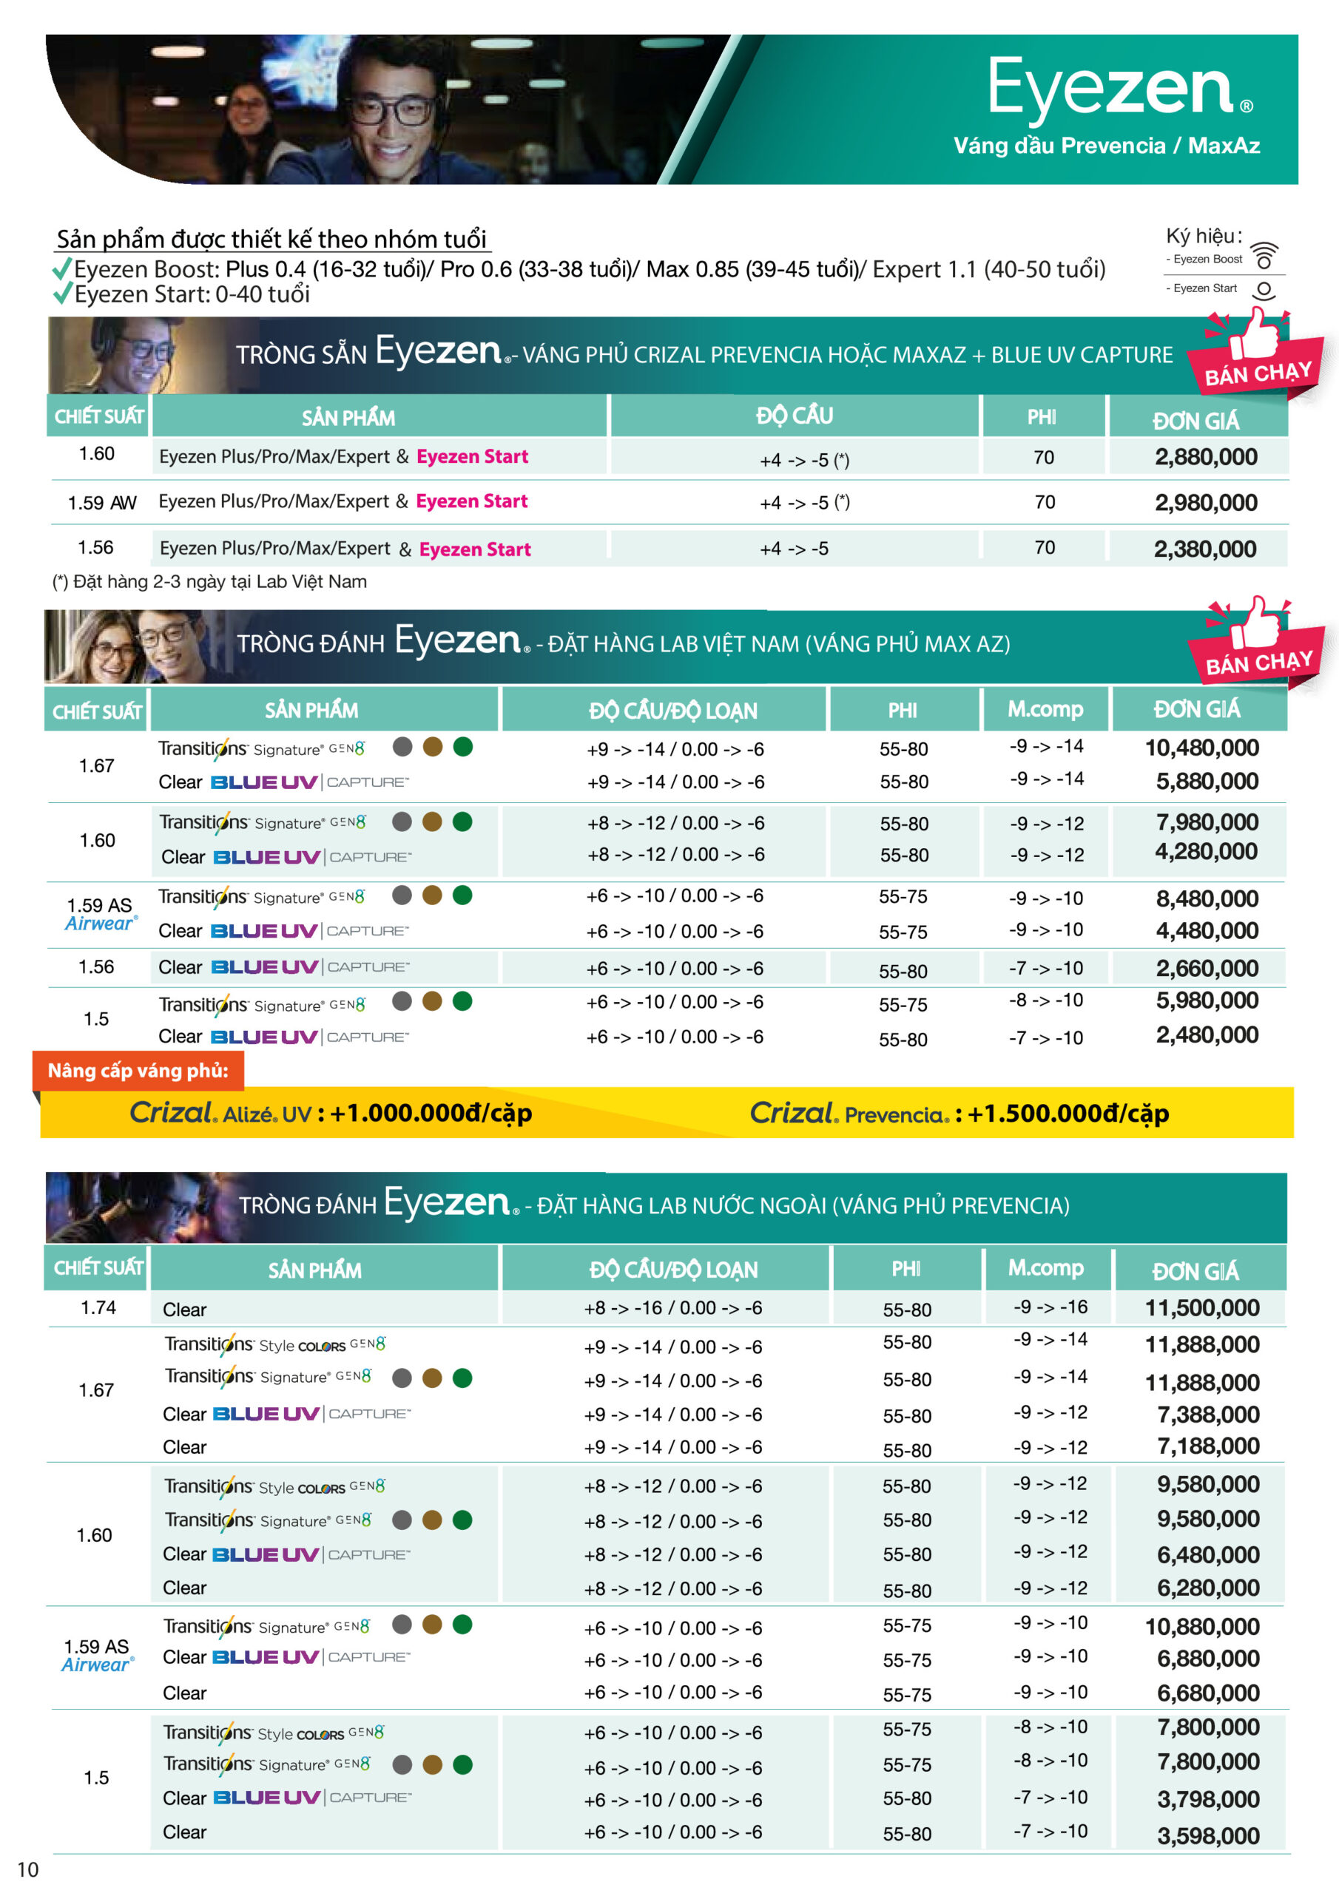Click the PHI header in stock lens table
The height and width of the screenshot is (1893, 1339).
[1042, 417]
